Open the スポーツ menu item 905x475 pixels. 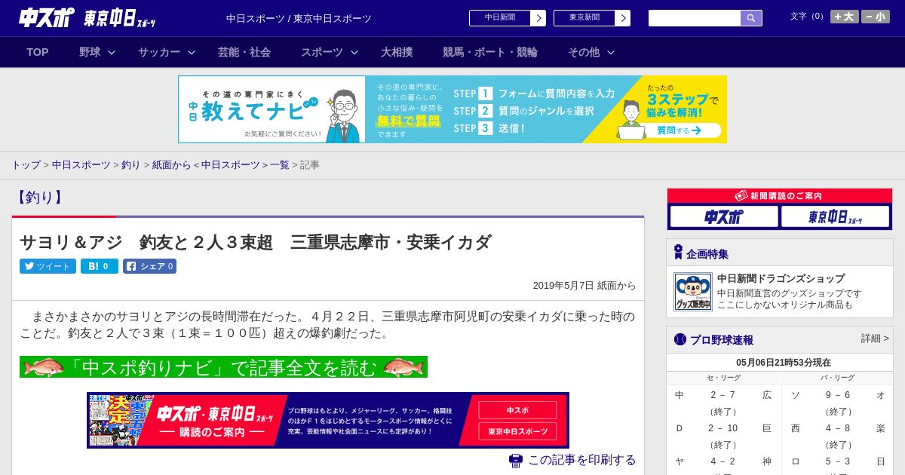click(322, 52)
